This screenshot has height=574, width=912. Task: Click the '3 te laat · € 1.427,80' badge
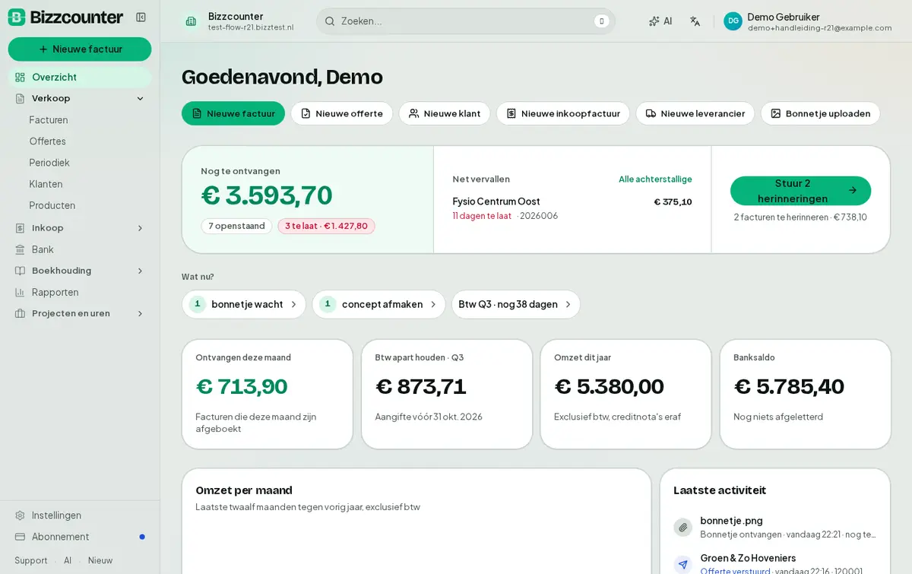tap(326, 226)
